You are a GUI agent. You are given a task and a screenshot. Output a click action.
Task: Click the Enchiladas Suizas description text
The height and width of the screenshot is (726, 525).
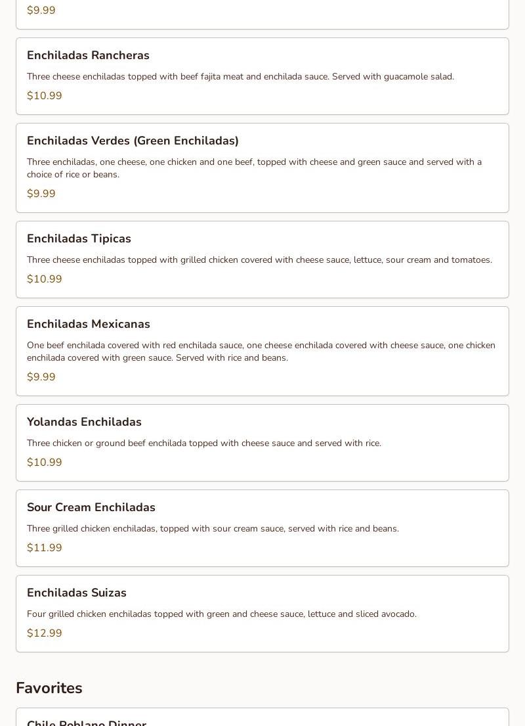click(222, 614)
